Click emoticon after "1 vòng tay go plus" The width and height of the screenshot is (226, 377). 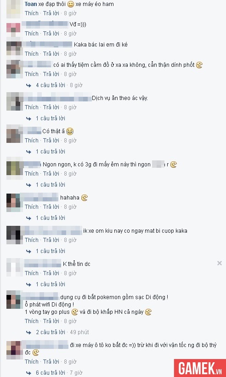pyautogui.click(x=75, y=312)
